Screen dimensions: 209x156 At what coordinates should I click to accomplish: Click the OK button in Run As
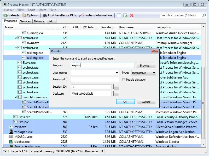click(125, 102)
